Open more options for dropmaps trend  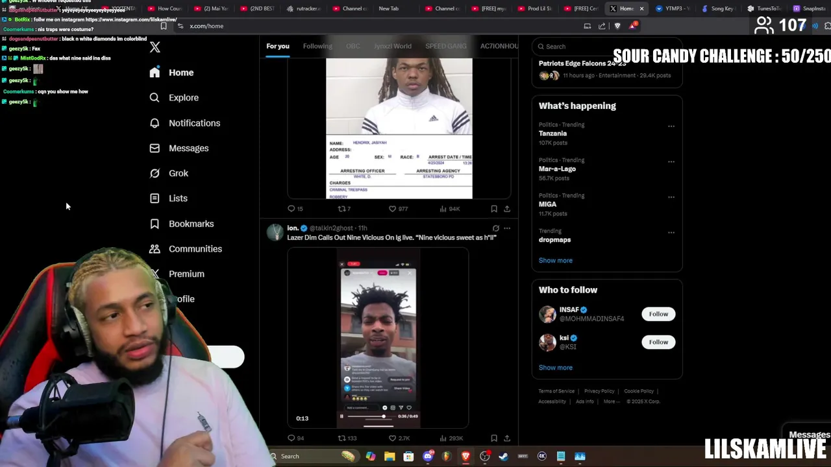coord(671,232)
